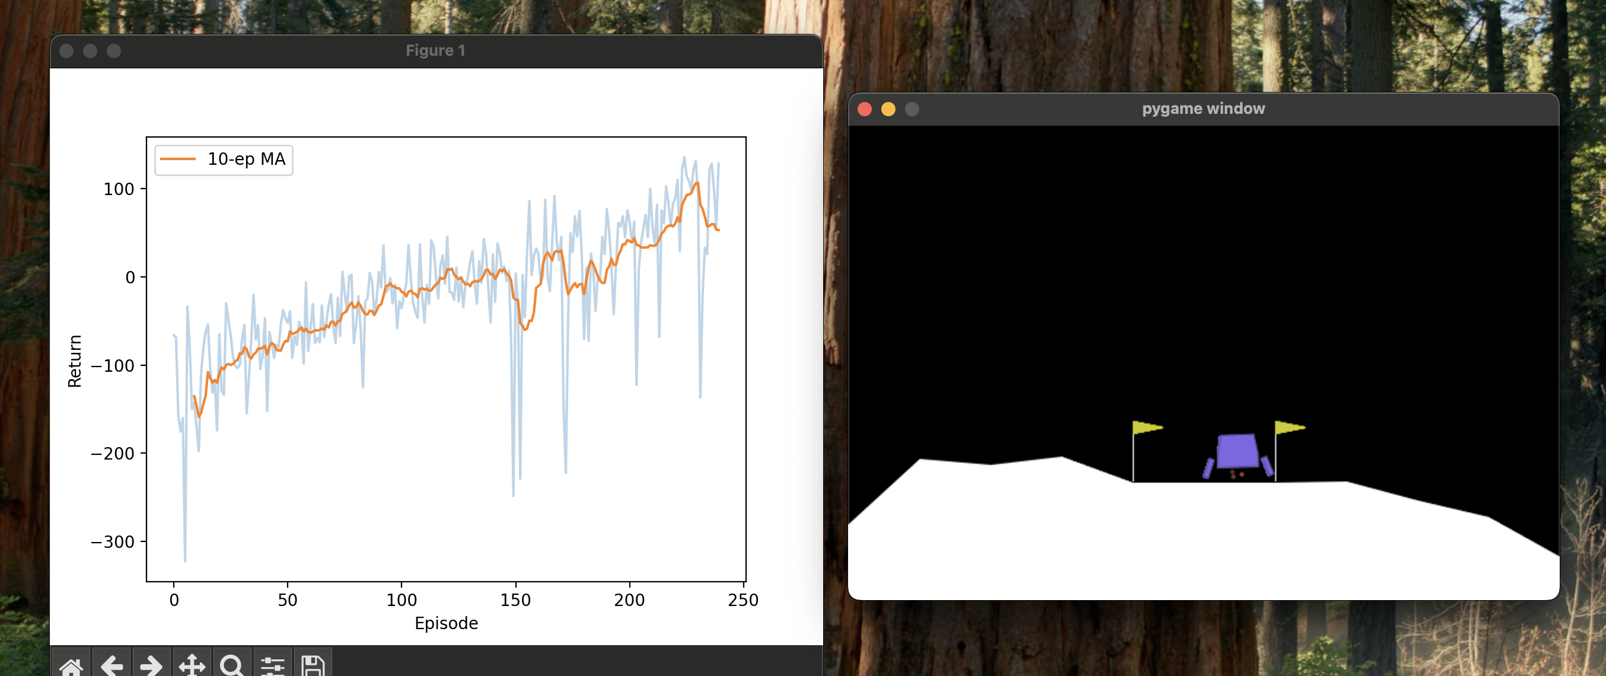Activate the pan/move axes tool
Screen dimensions: 1606x676
pos(192,665)
